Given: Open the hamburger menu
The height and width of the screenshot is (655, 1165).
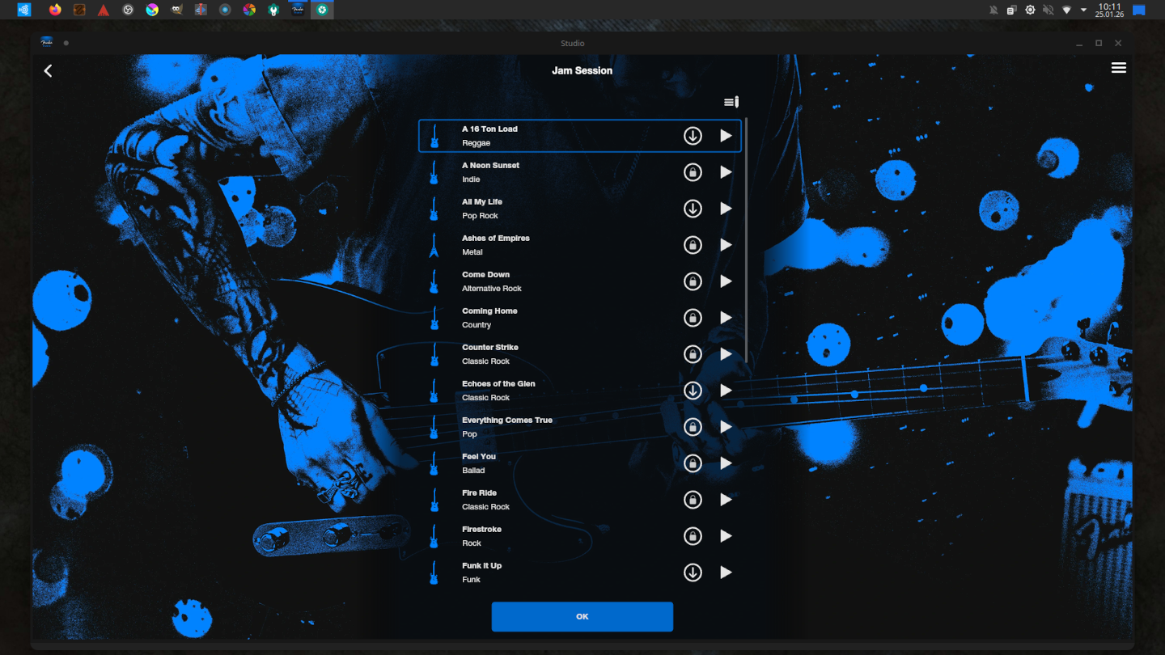Looking at the screenshot, I should (x=1118, y=68).
